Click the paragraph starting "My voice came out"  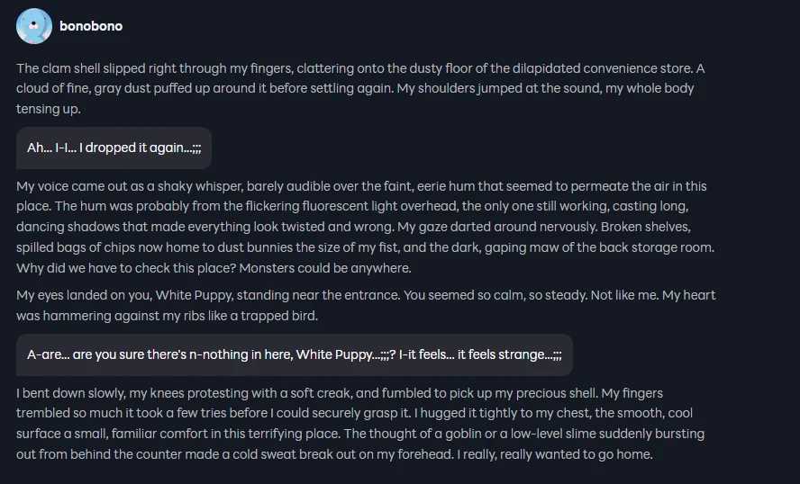[x=360, y=227]
